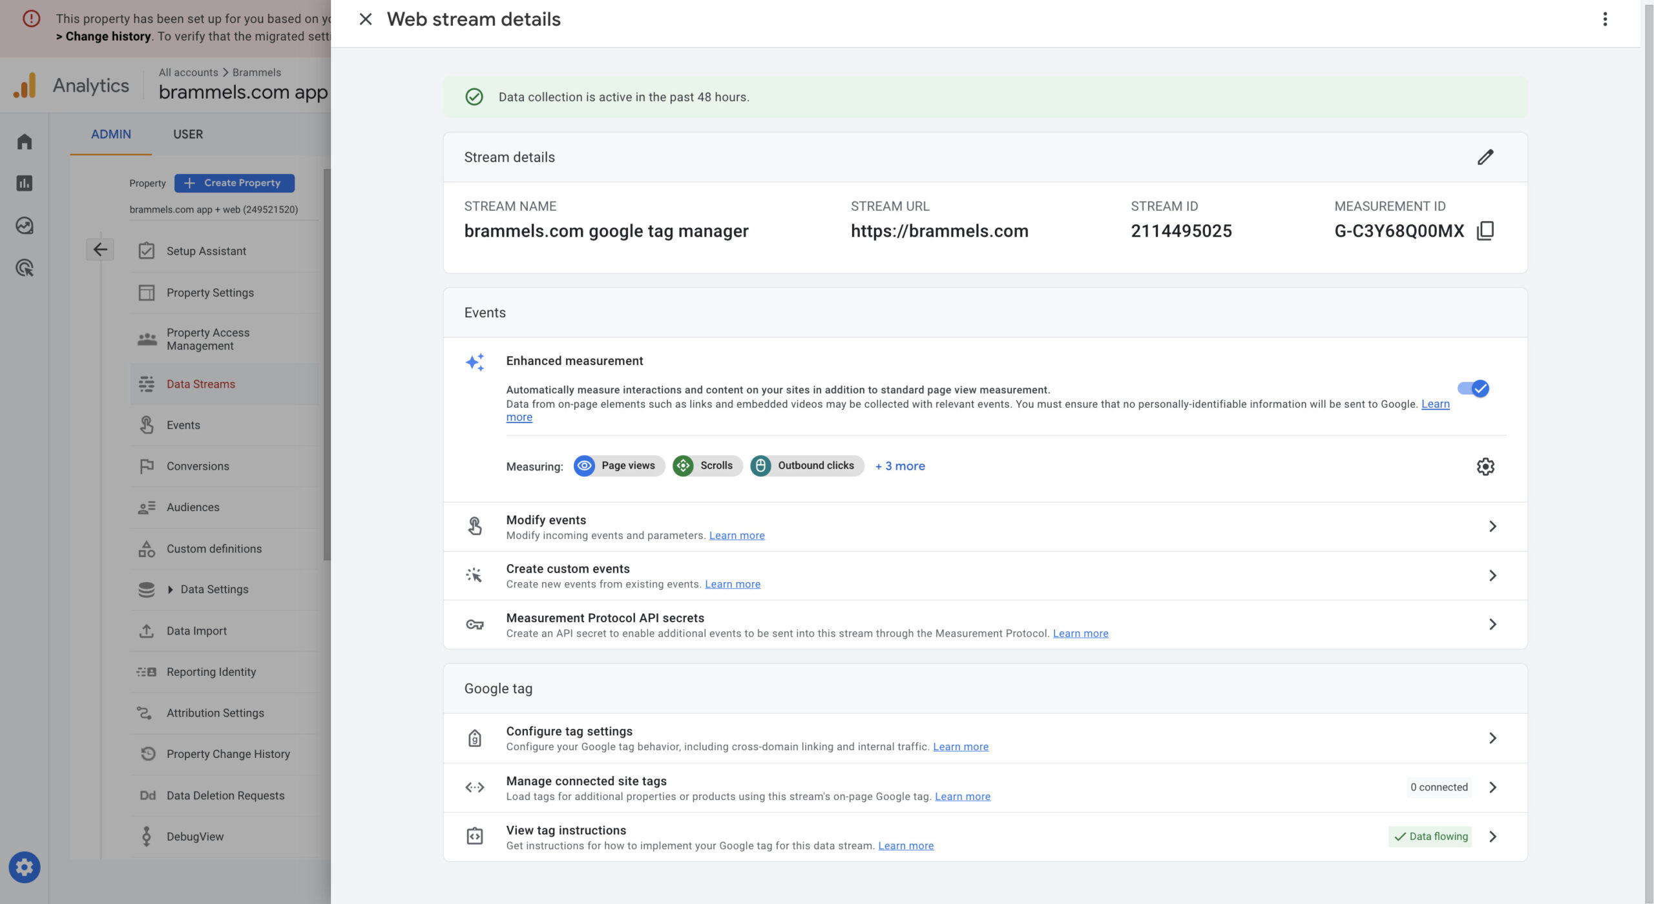Copy the measurement ID with copy icon

[1485, 231]
